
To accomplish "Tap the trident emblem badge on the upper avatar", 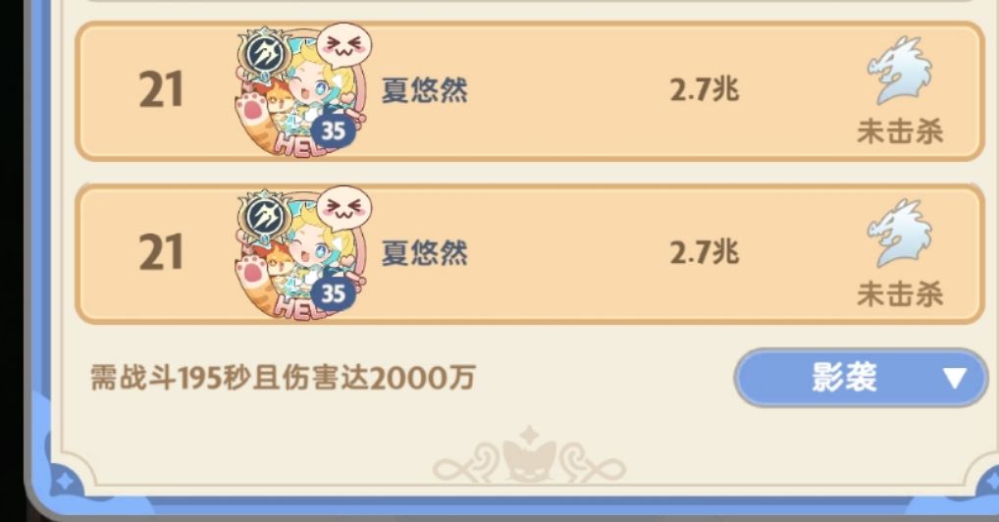I will (265, 54).
